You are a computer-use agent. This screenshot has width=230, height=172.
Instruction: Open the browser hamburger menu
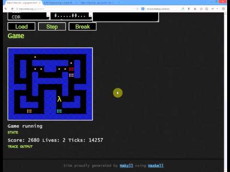[223, 9]
